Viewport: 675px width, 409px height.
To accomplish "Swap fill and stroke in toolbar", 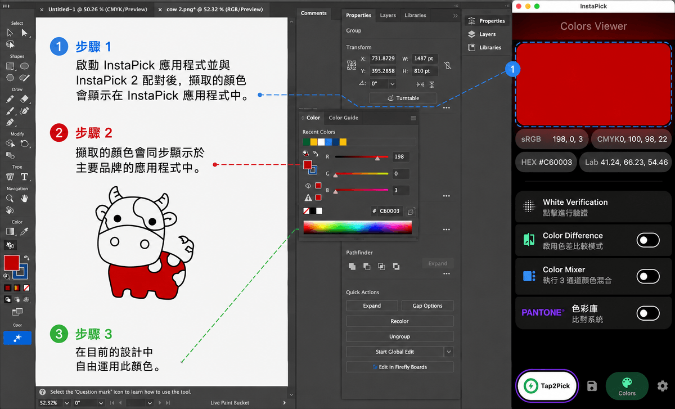I will coord(25,258).
